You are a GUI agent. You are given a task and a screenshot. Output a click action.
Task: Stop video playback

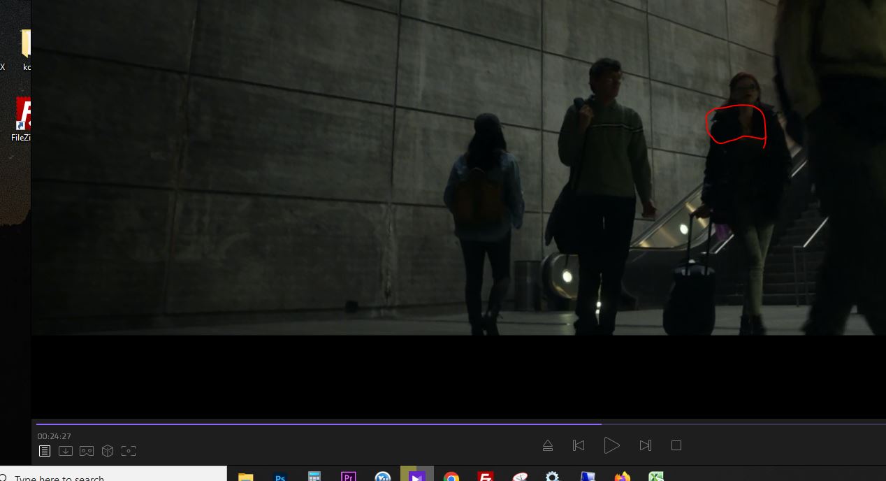676,445
